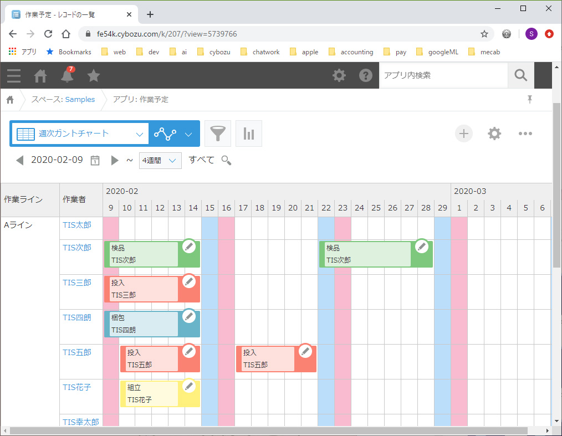Viewport: 562px width, 436px height.
Task: Go to the previous period arrow
Action: pos(20,160)
